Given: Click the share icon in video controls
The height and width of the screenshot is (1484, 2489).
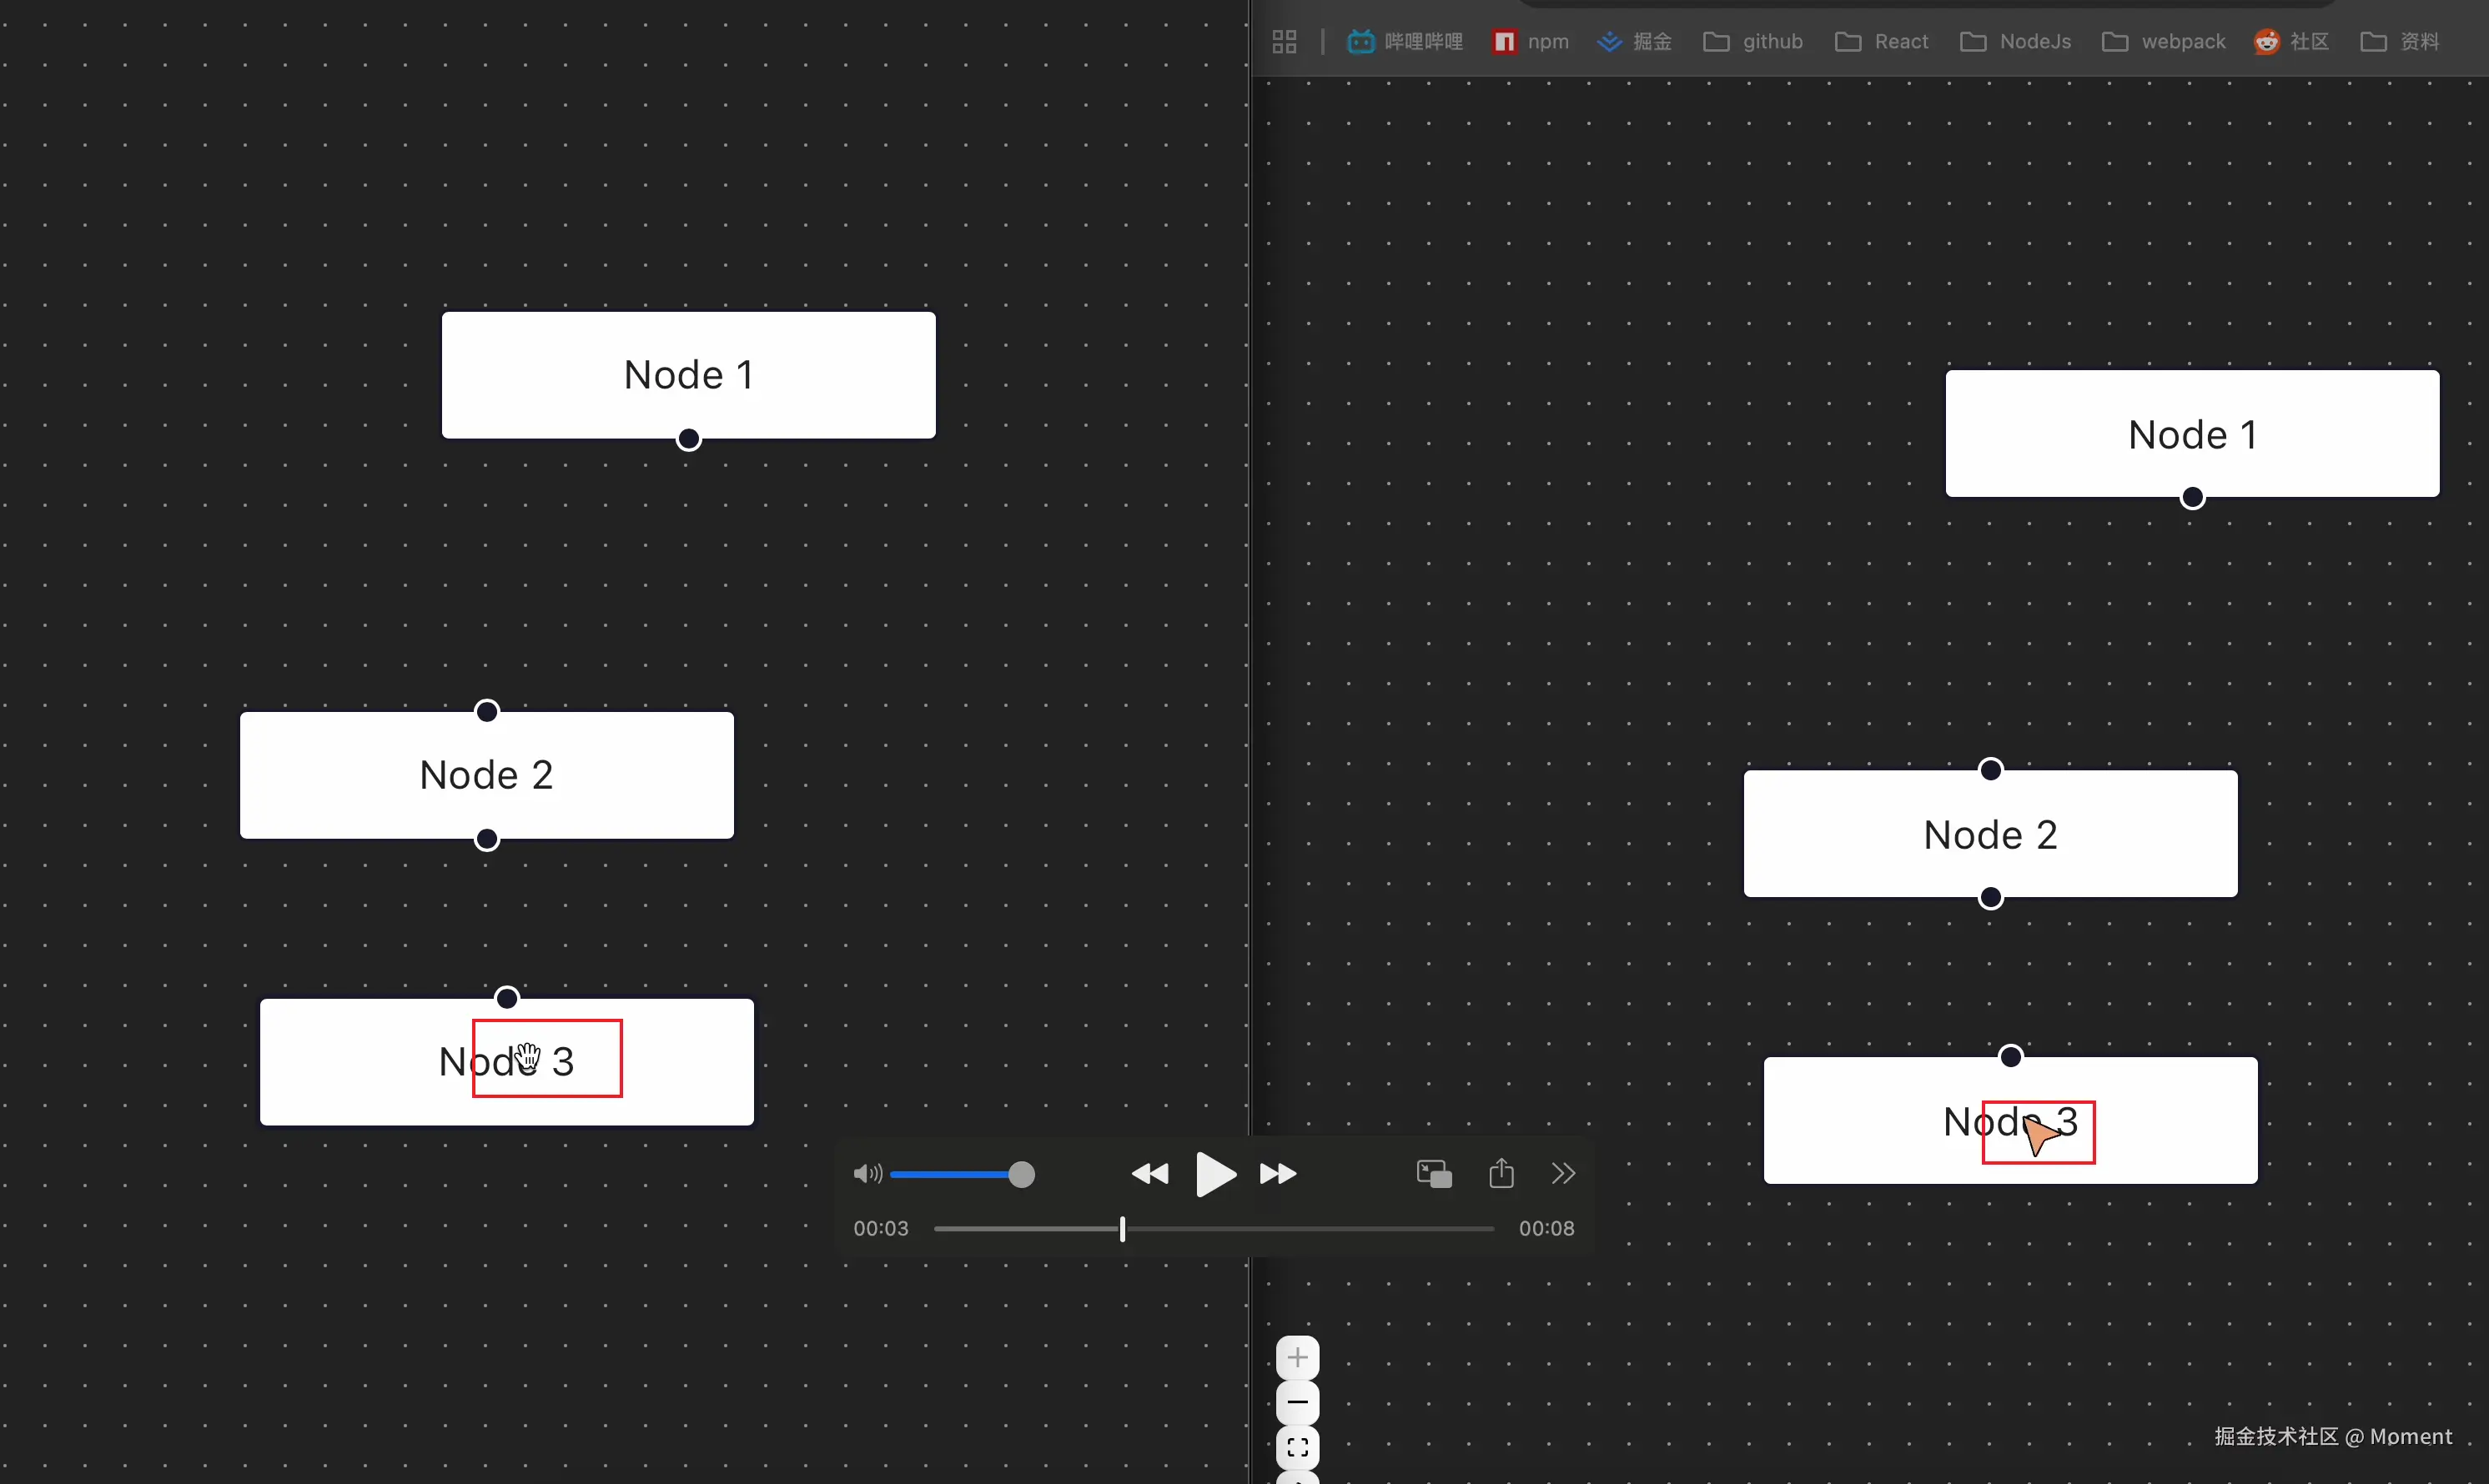Looking at the screenshot, I should coord(1501,1173).
